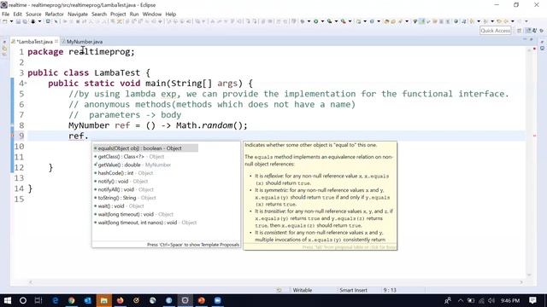Screen dimensions: 547x307
Task: Open the Help menu
Action: pos(171,14)
